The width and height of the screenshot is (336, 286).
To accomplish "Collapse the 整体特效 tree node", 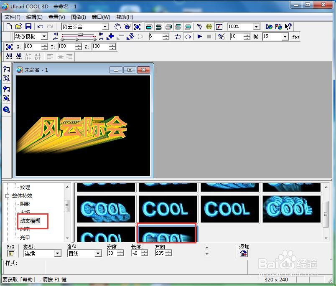I will coord(7,196).
